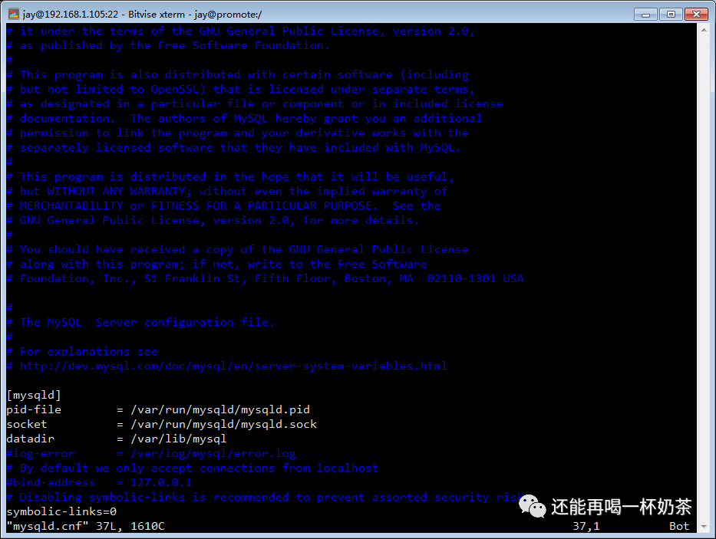Click 'but WITHOUT ANY WARRANTY' comment line
This screenshot has height=539, width=716.
(x=227, y=191)
